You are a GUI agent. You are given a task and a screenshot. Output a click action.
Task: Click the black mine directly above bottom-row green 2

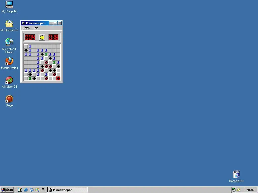pos(30,74)
